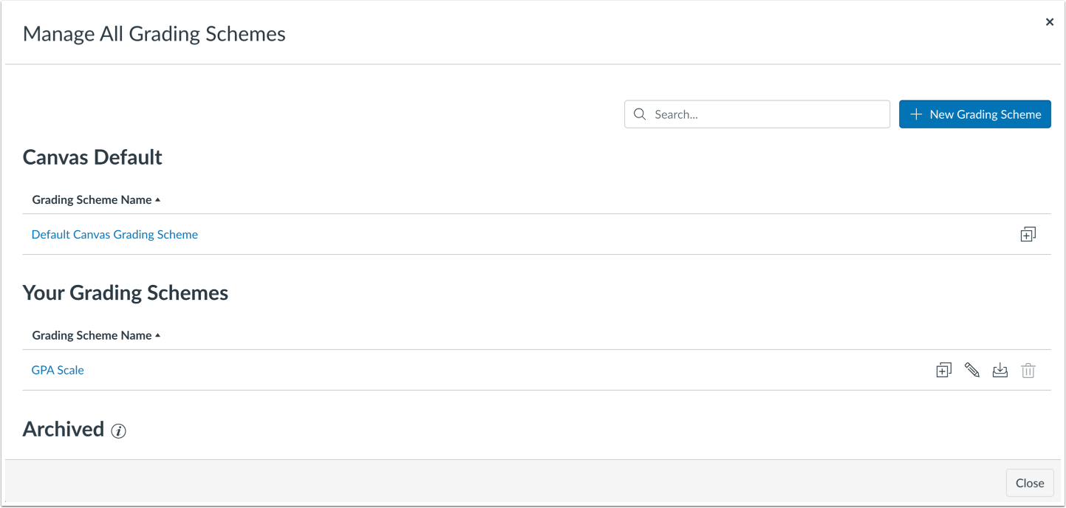Click the Close button at bottom
1066x508 pixels.
1029,483
